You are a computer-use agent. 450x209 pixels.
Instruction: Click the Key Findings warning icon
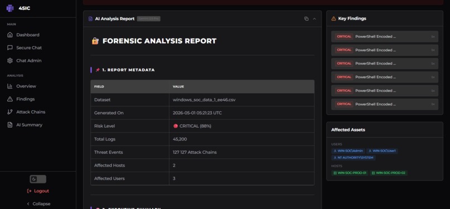(333, 18)
